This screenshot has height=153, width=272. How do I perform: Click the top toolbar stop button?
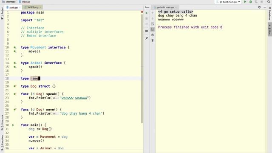262,2
